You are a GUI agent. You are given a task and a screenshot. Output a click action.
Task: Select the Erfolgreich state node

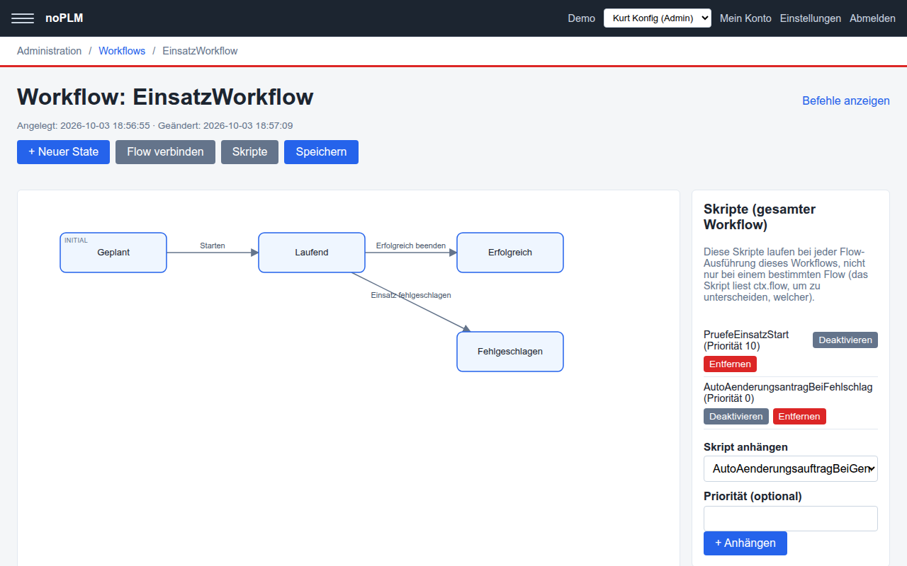click(510, 253)
